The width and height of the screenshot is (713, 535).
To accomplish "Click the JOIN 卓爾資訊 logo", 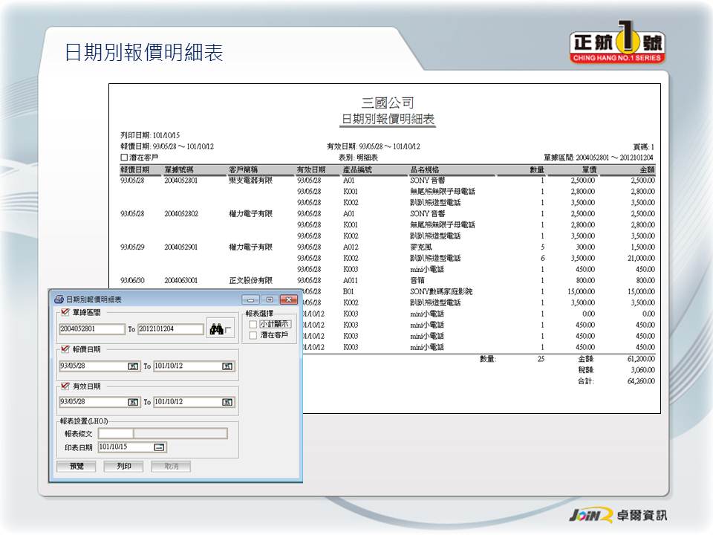I will (x=617, y=515).
